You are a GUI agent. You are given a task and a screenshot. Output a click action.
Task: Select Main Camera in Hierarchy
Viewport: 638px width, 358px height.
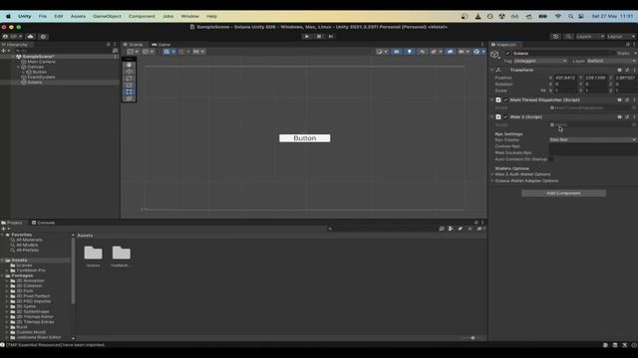(x=41, y=62)
